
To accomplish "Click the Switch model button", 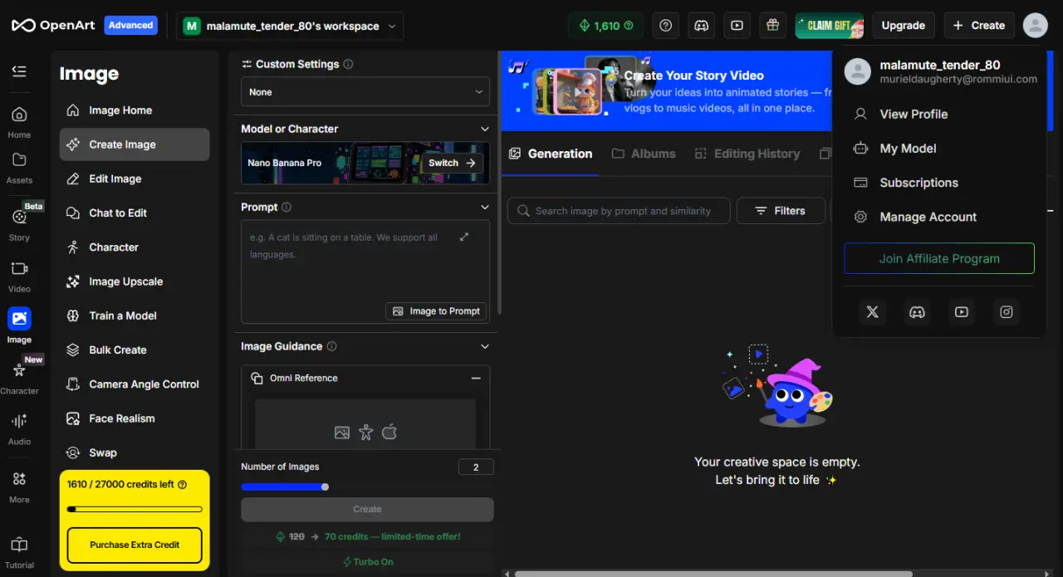I will click(x=452, y=163).
